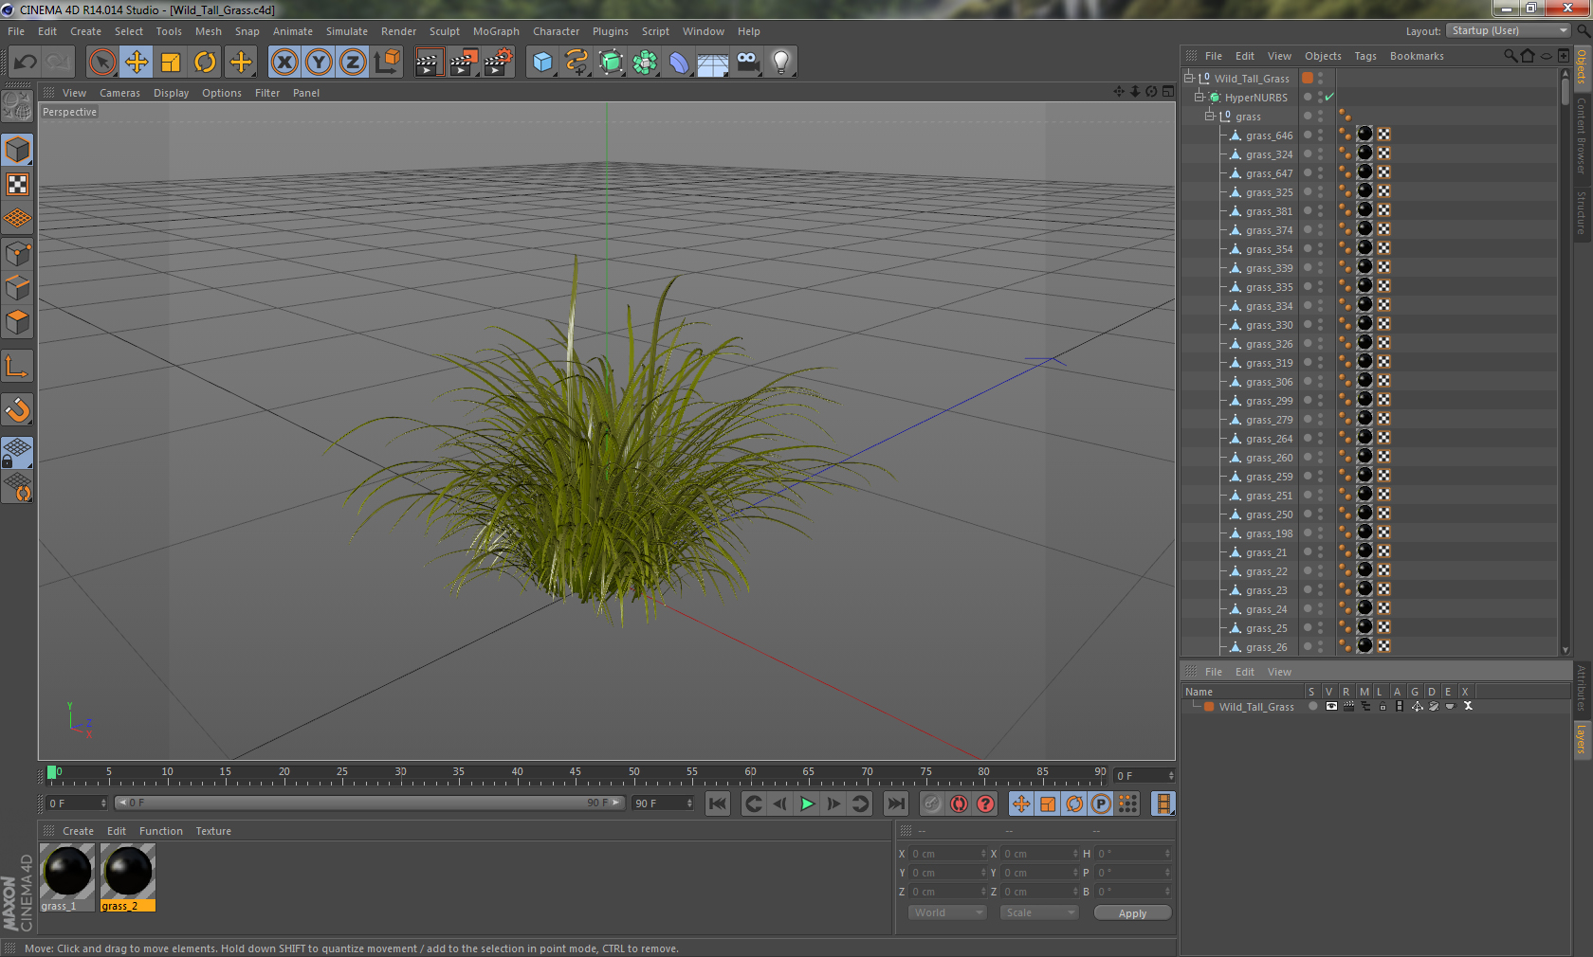
Task: Render to Picture Viewer
Action: 464,63
